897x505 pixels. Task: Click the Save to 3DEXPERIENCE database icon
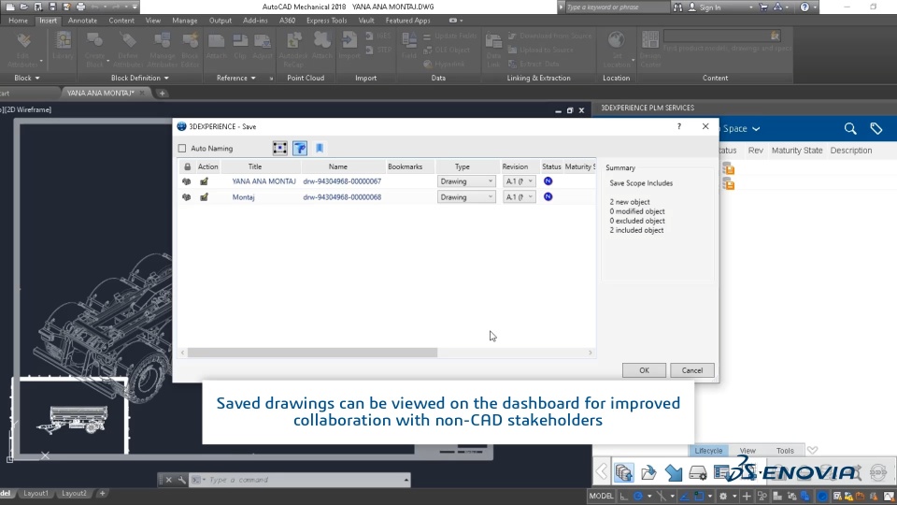624,472
